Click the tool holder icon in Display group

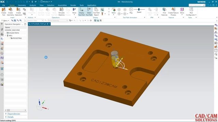click(102, 14)
